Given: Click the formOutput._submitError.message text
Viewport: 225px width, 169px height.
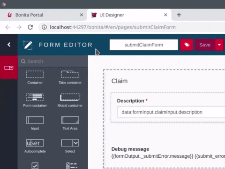Looking at the screenshot, I should [x=152, y=156].
